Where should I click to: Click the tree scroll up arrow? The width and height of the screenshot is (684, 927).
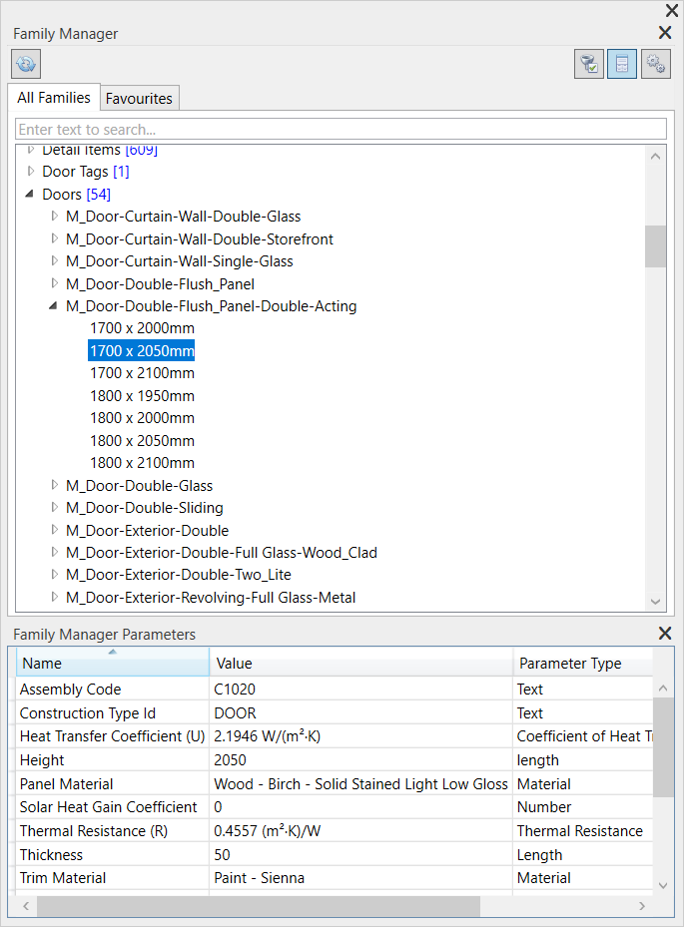coord(655,156)
